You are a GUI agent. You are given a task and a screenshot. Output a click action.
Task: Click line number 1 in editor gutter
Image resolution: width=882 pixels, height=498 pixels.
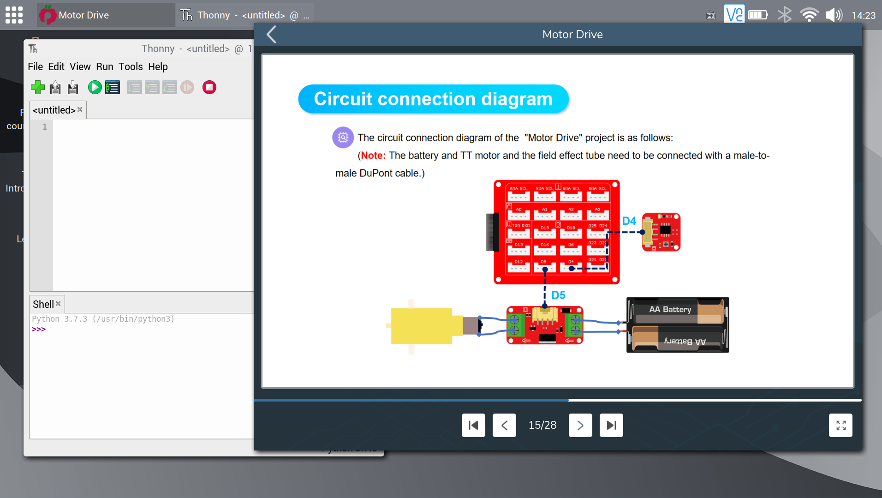coord(45,127)
